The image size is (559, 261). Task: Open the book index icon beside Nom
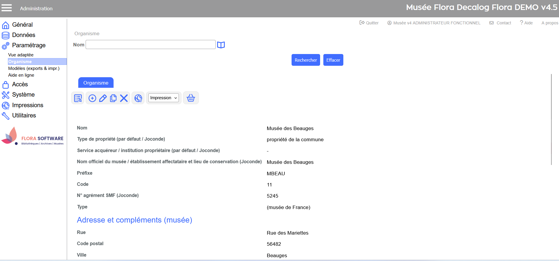tap(221, 45)
